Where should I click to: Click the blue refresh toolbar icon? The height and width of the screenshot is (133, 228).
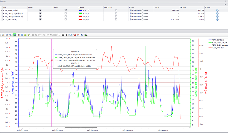point(71,35)
